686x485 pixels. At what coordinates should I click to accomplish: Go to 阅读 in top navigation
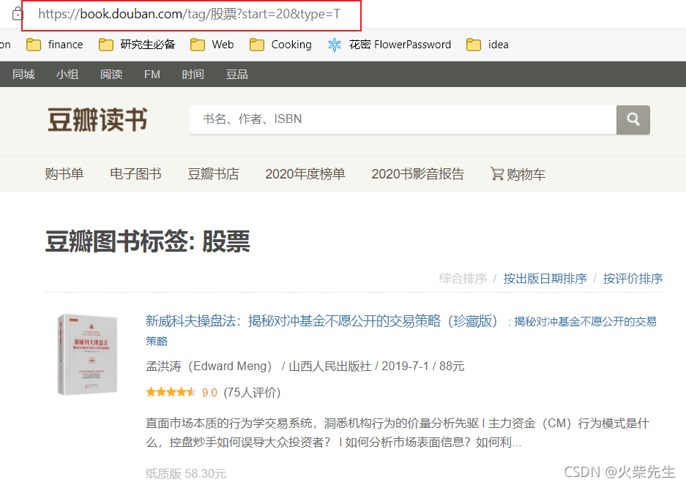(x=111, y=75)
